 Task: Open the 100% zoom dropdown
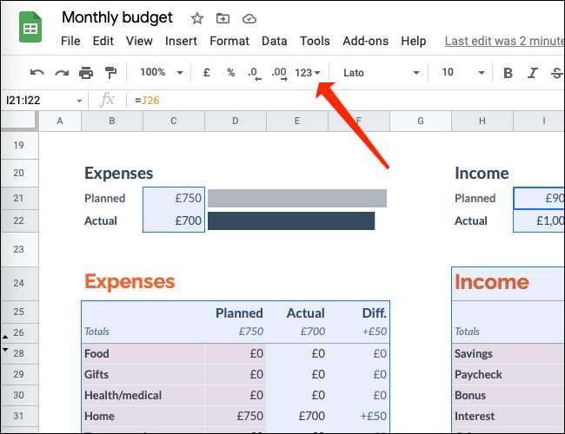click(162, 73)
